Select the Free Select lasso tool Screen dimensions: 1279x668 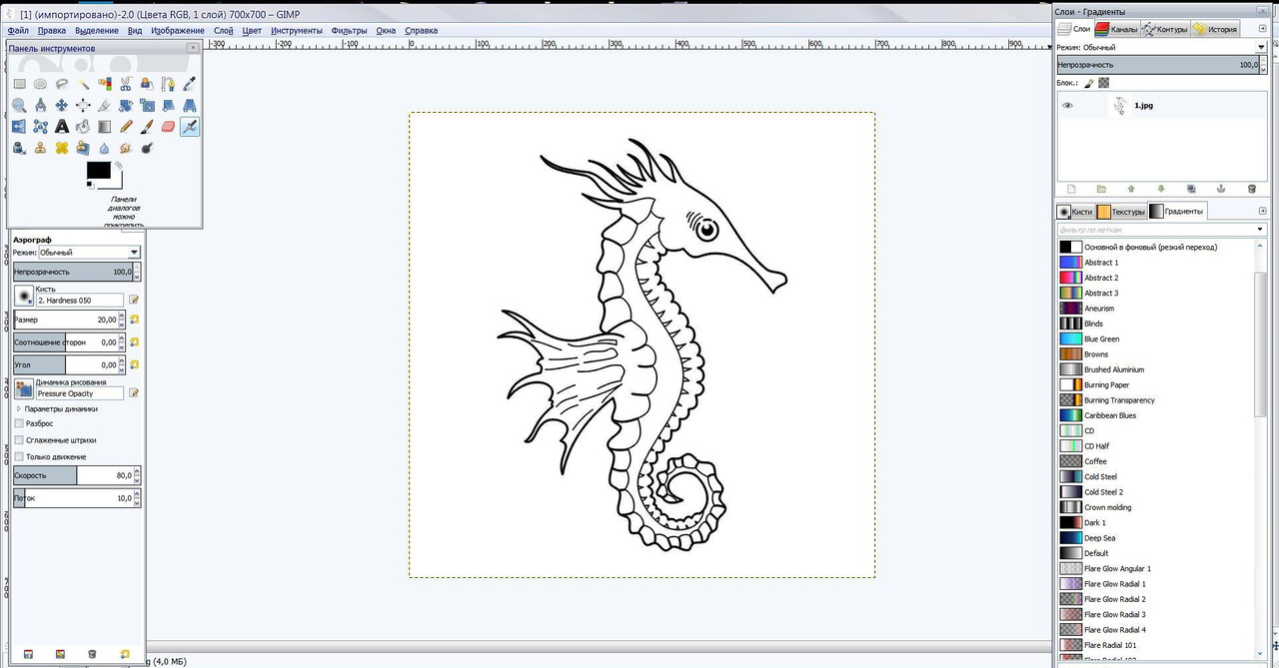coord(62,84)
